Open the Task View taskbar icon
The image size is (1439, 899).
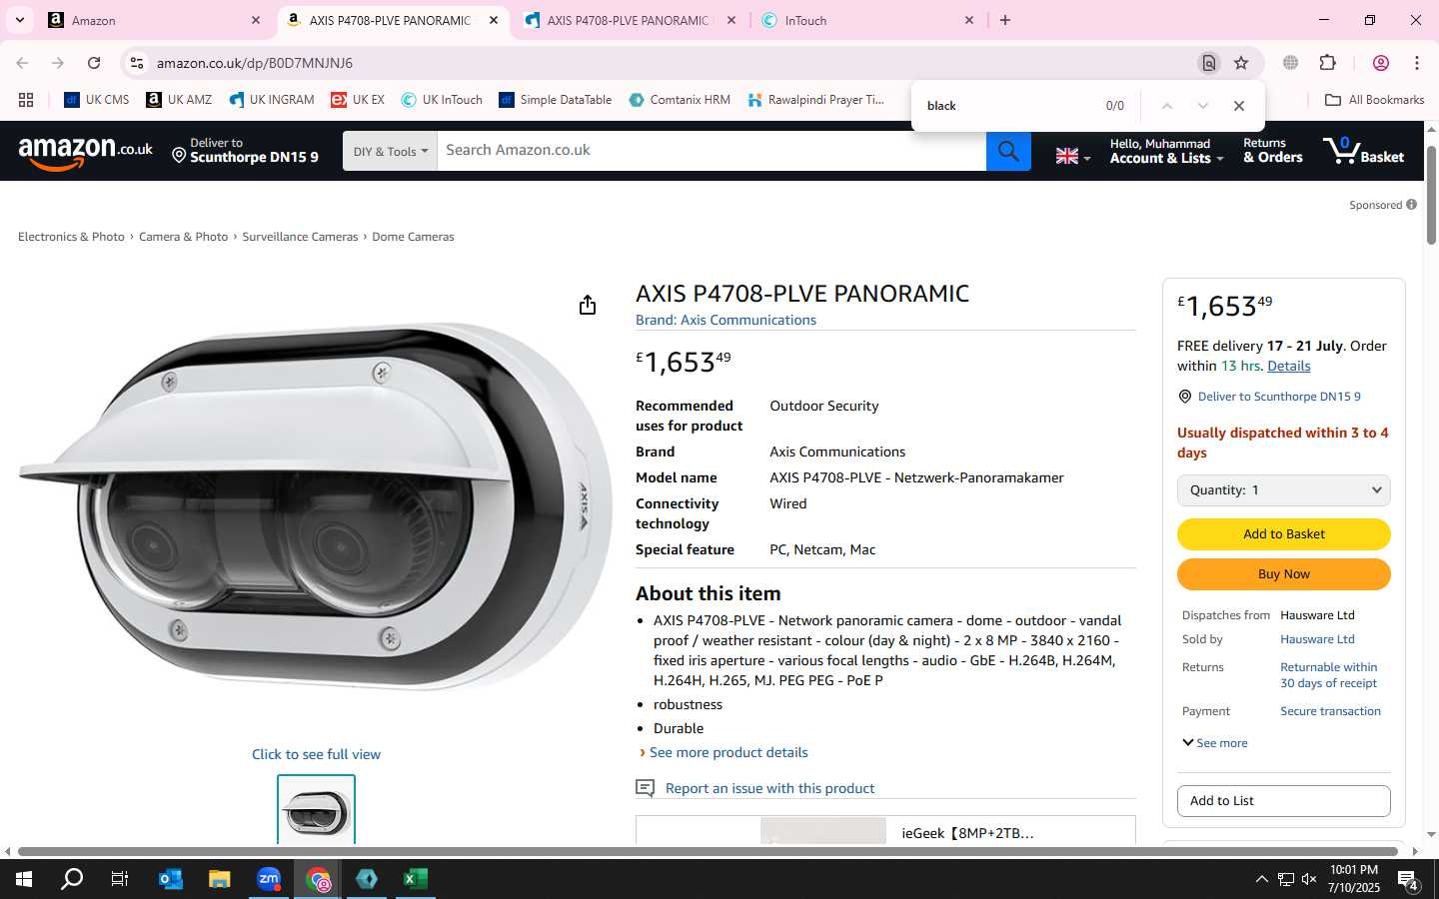point(120,879)
